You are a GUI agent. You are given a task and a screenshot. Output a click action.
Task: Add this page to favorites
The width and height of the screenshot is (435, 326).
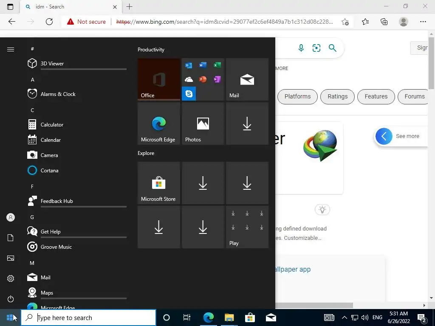click(x=345, y=22)
